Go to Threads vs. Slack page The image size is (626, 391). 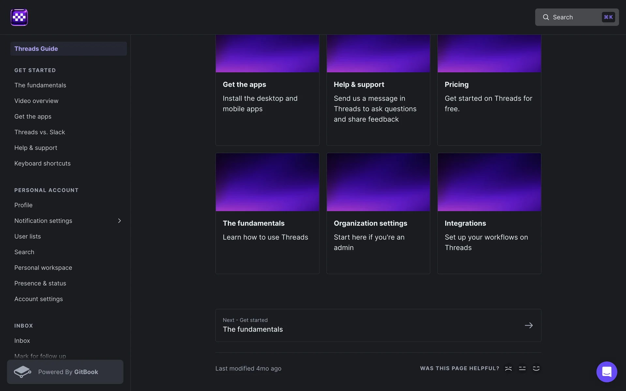coord(40,132)
